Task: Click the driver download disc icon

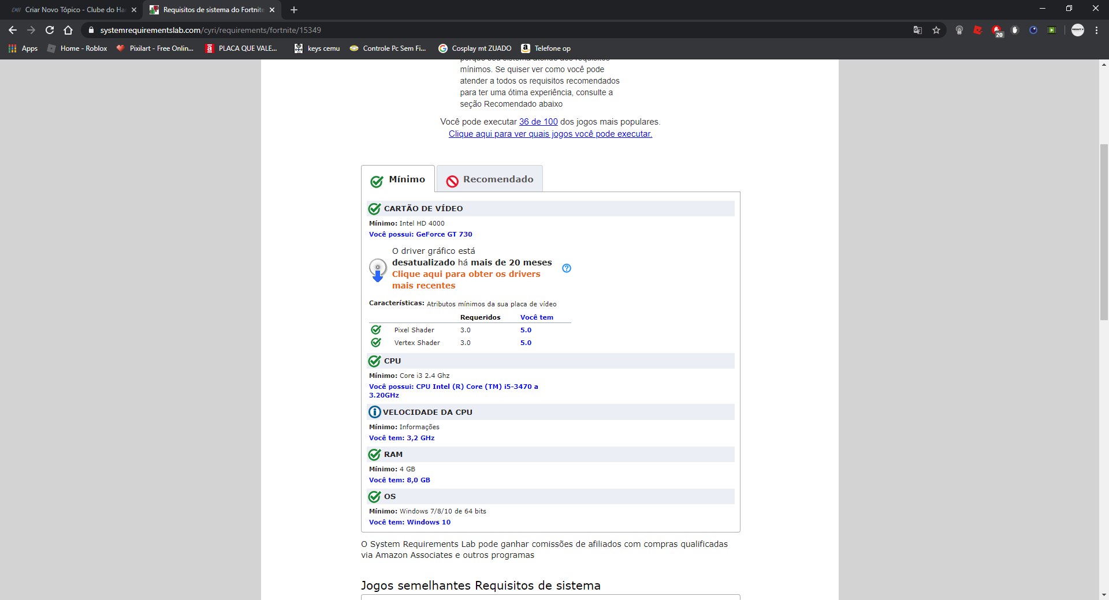Action: pyautogui.click(x=378, y=270)
